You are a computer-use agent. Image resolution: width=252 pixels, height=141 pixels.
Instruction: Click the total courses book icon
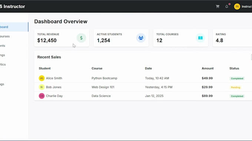coord(200,38)
